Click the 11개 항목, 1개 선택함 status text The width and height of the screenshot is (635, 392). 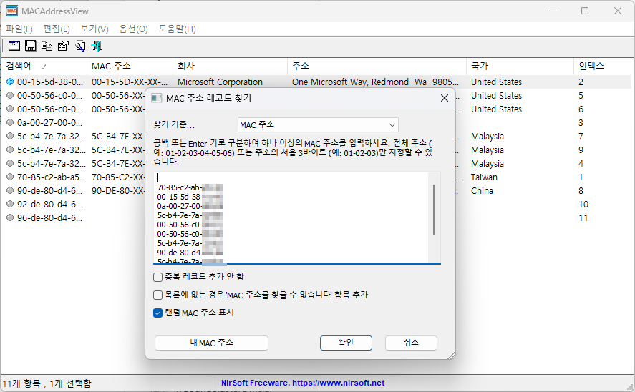pyautogui.click(x=47, y=383)
